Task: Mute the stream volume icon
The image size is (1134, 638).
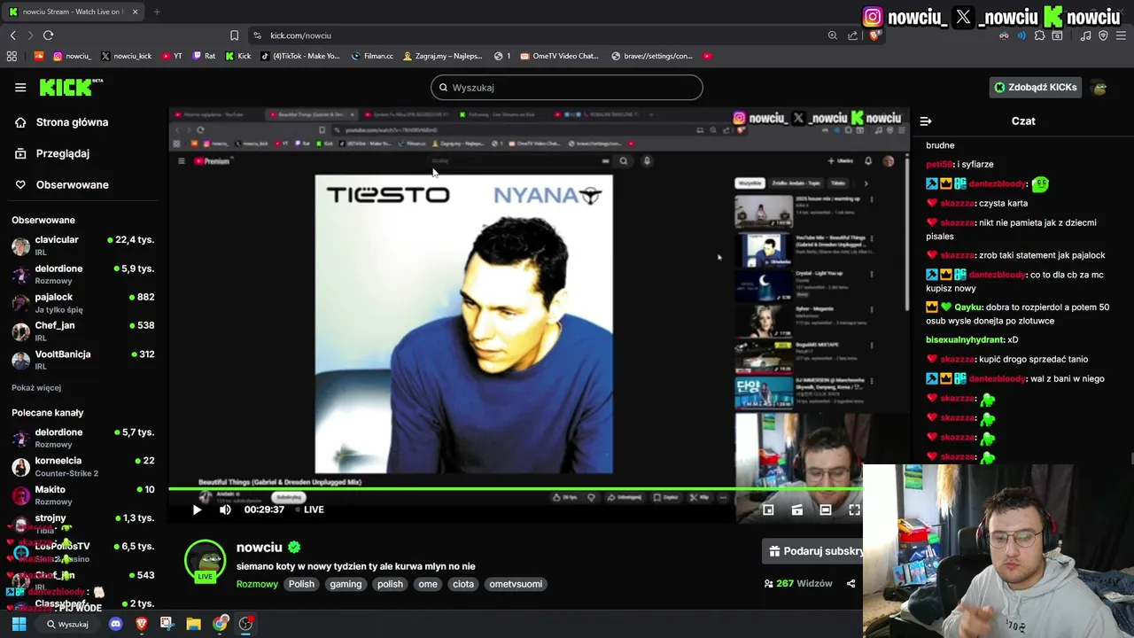Action: tap(225, 510)
